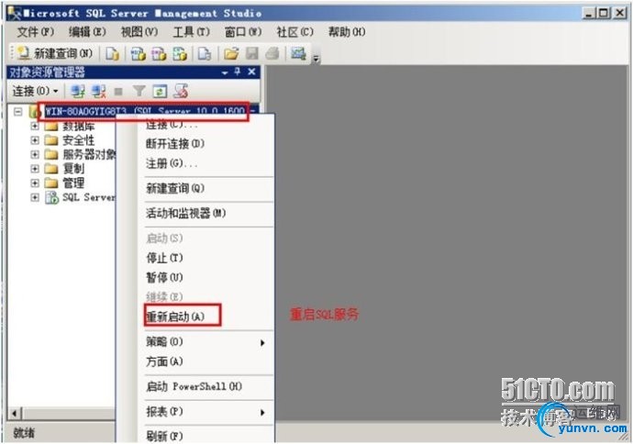Expand the 安全性 folder
The image size is (633, 444).
click(35, 140)
